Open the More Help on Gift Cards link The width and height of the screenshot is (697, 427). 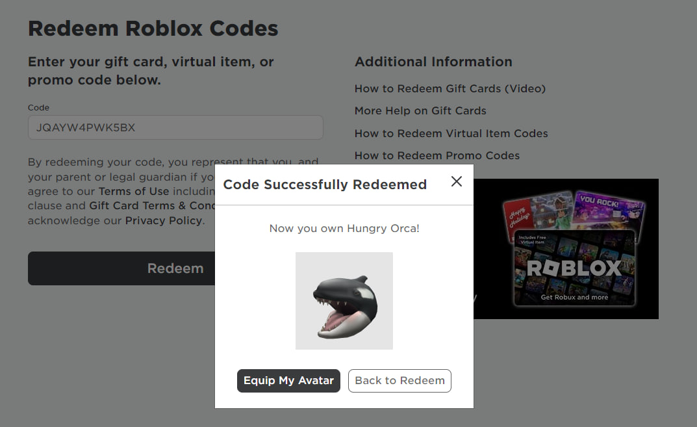pyautogui.click(x=420, y=110)
